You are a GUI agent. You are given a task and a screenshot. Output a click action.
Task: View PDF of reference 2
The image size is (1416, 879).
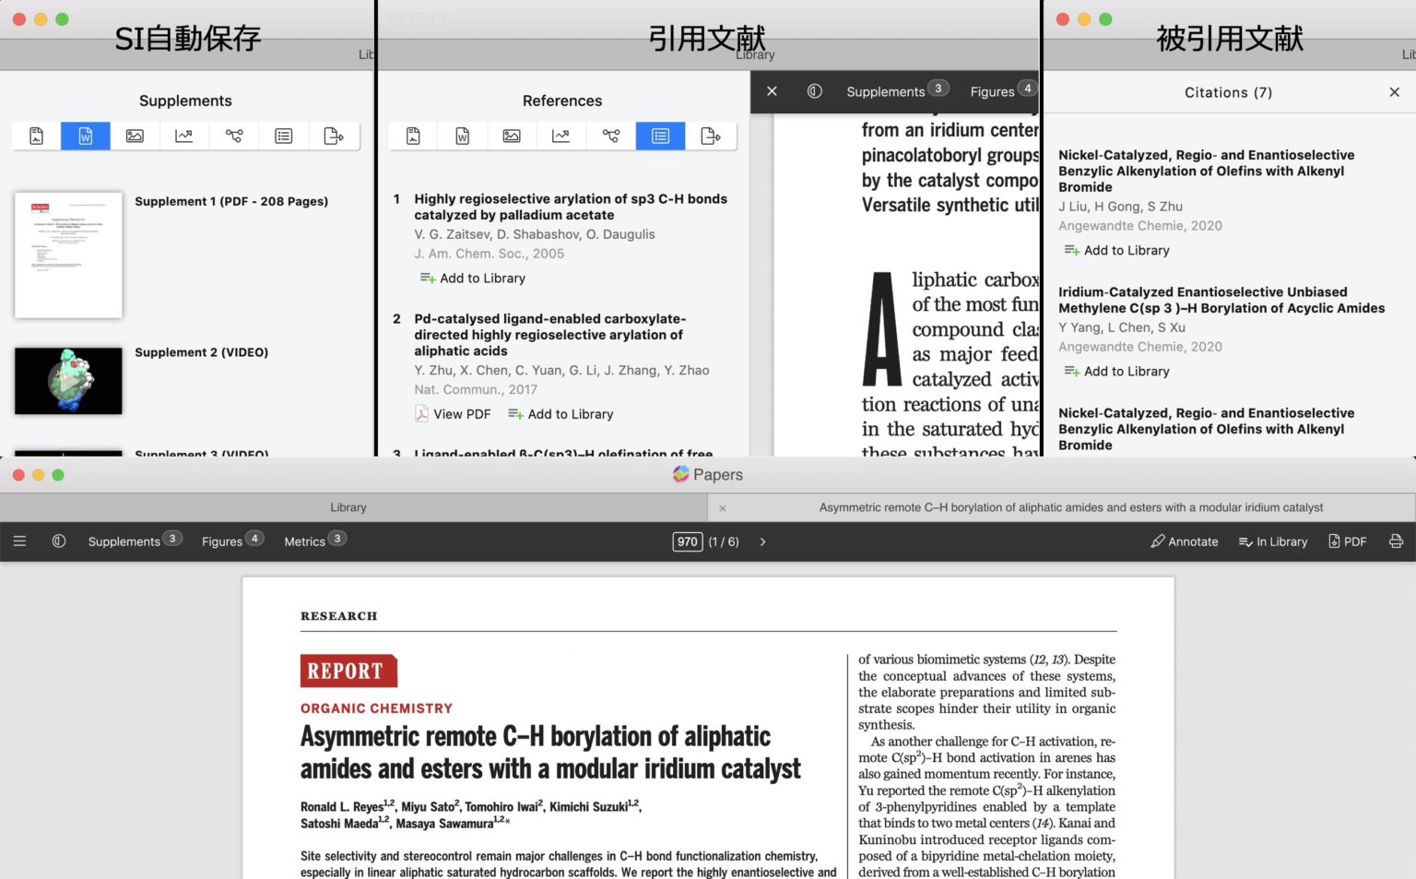click(x=453, y=414)
